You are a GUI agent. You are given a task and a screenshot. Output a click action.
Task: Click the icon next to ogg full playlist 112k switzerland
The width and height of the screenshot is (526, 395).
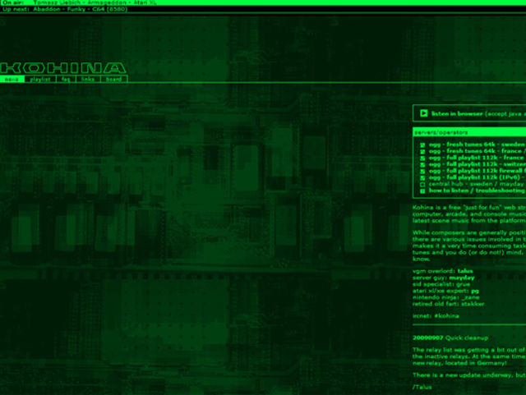422,164
